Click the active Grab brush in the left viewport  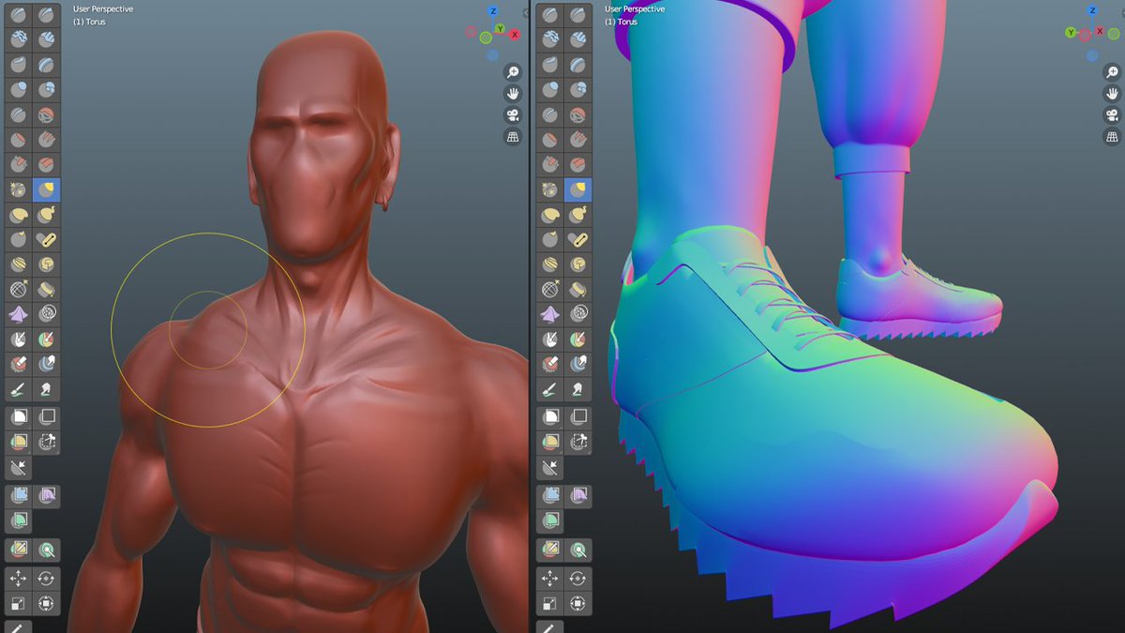(46, 190)
